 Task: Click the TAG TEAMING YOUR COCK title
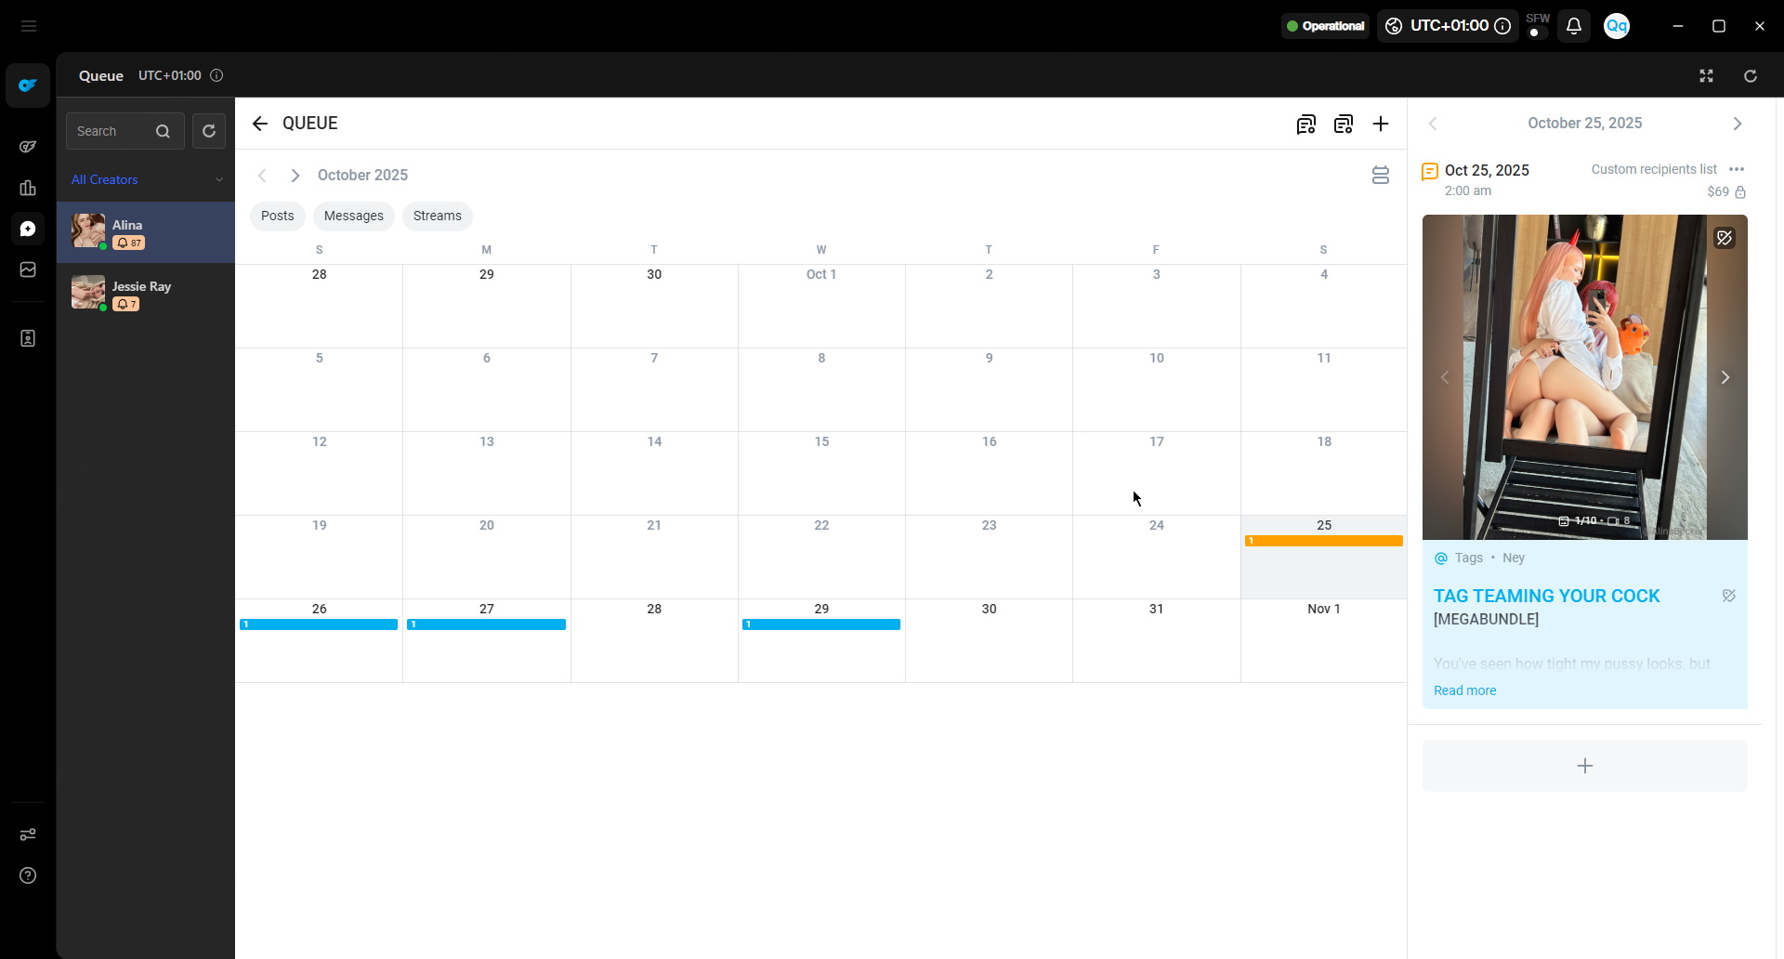(1546, 596)
